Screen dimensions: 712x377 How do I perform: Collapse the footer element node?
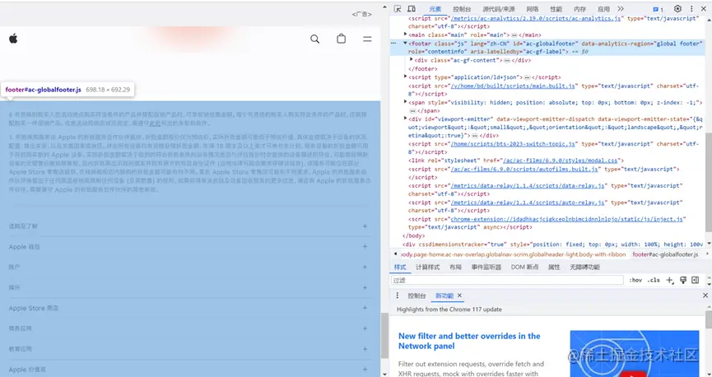pyautogui.click(x=406, y=43)
